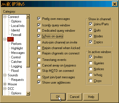Image resolution: width=119 pixels, height=103 pixels.
Task: Enable Rejoin channel when kicked
Action: click(x=39, y=48)
